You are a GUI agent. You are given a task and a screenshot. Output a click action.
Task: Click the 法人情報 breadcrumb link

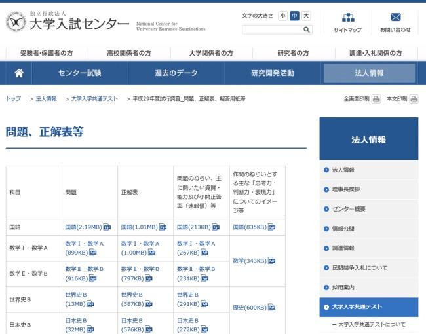click(x=46, y=99)
